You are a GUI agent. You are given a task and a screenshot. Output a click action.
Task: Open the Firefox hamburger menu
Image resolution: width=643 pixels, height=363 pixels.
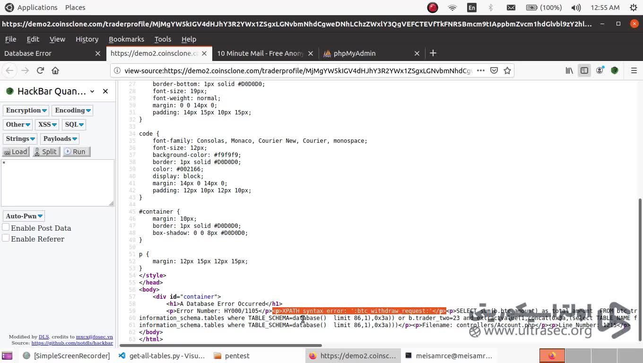pos(634,70)
